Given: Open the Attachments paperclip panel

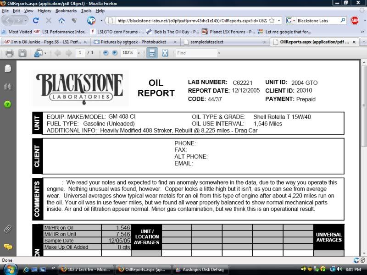Looking at the screenshot, I should pos(8,229).
